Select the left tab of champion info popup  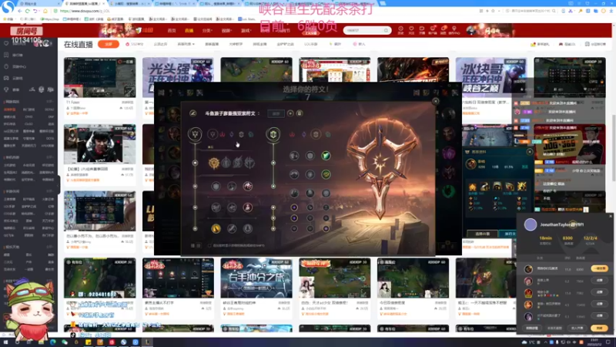pos(483,234)
